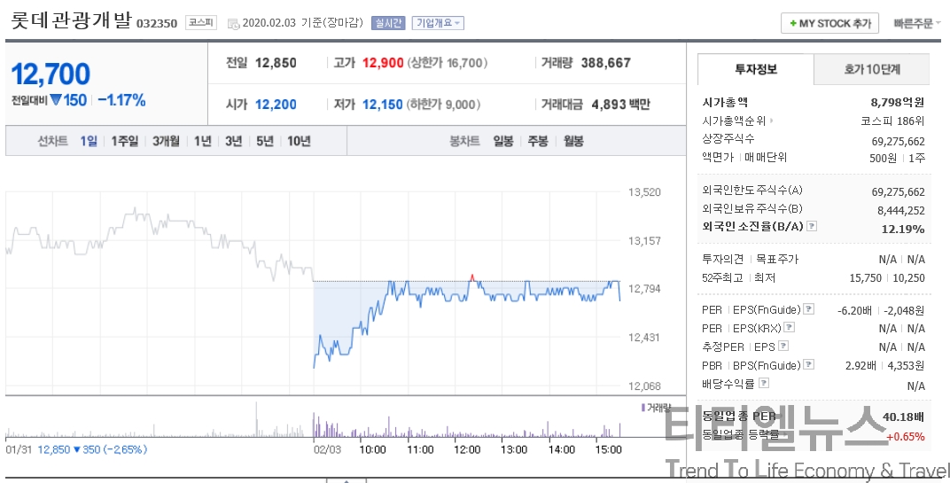Viewport: 950px width, 483px height.
Task: Click 거래량 value 388,667
Action: point(606,63)
